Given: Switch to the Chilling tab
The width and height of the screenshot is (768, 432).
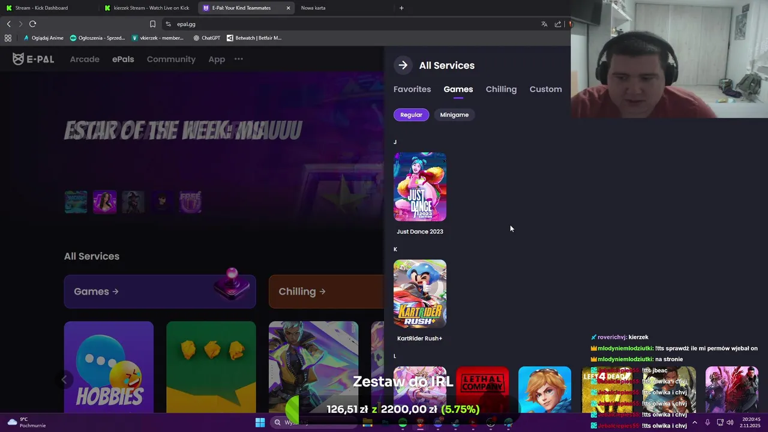Looking at the screenshot, I should (x=501, y=89).
